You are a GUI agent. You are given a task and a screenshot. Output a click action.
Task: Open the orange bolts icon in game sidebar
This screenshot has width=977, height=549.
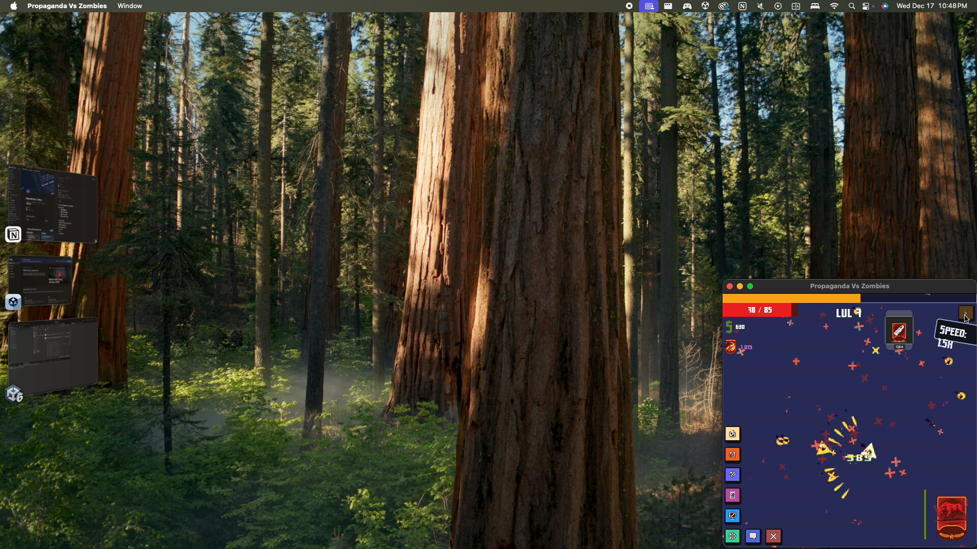click(733, 454)
